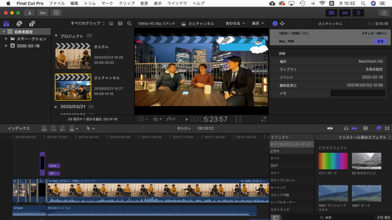The width and height of the screenshot is (392, 220).
Task: Open the photos and audio sidebar
Action: click(19, 23)
